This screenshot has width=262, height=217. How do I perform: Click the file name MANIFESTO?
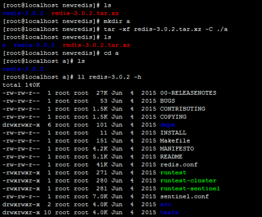(177, 149)
